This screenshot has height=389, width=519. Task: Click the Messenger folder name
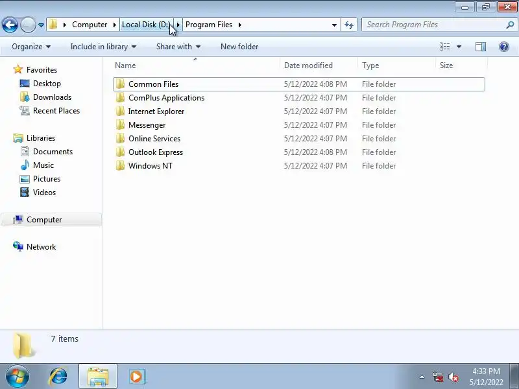[x=147, y=125]
